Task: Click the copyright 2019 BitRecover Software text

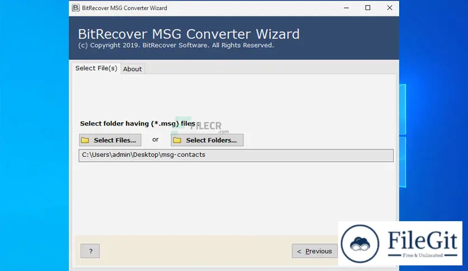Action: (x=176, y=45)
